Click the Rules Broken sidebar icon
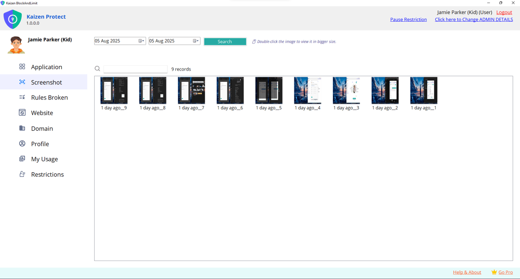Image resolution: width=520 pixels, height=279 pixels. click(22, 97)
